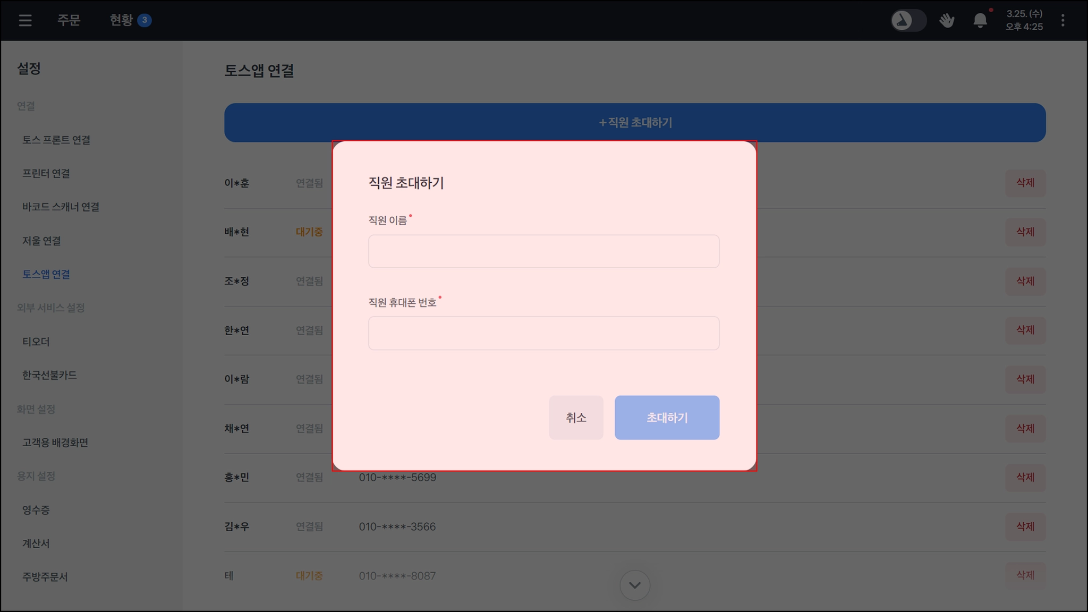Click the scroll-down chevron circle button
This screenshot has height=612, width=1088.
634,585
